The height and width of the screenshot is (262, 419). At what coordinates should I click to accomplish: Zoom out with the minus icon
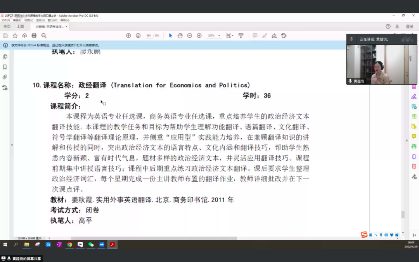(x=190, y=36)
